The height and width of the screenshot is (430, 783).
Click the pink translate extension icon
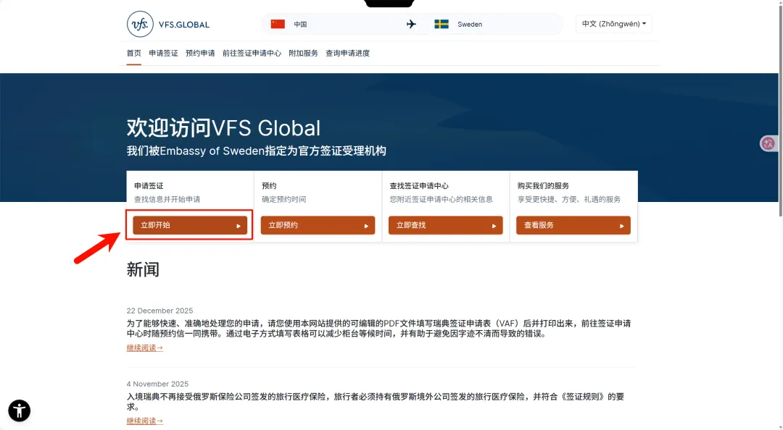click(x=768, y=143)
